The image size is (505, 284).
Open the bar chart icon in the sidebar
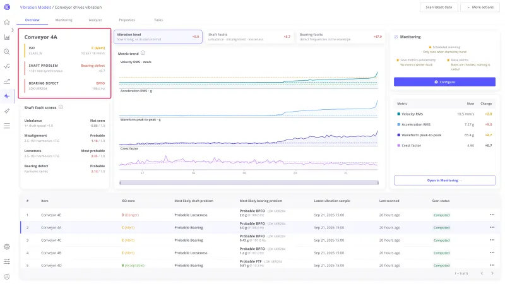7,37
